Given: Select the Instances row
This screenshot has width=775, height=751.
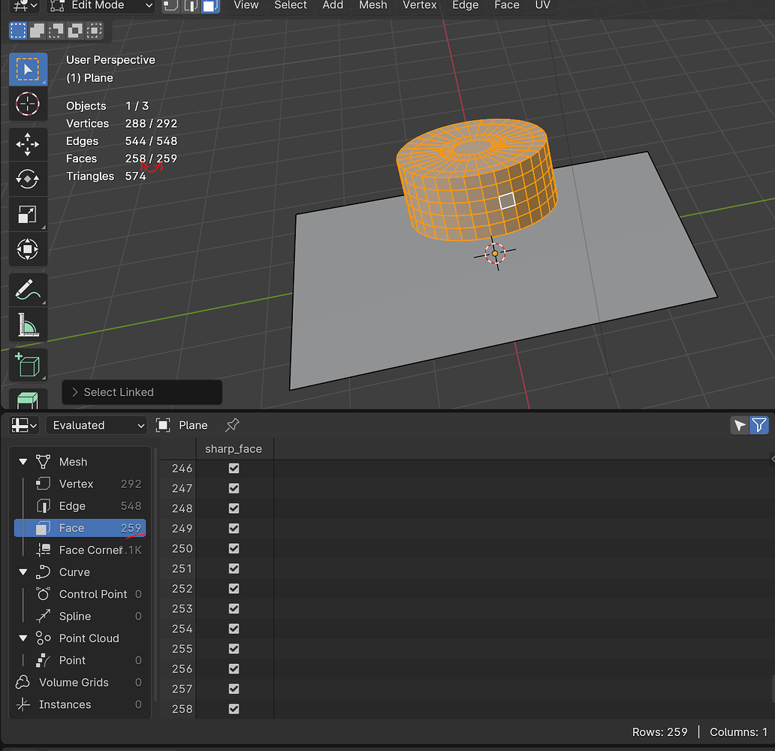Looking at the screenshot, I should pos(80,704).
